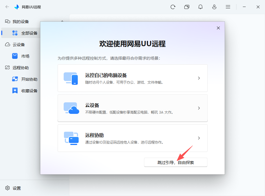The height and width of the screenshot is (196, 265).
Task: Expand chevron on 远控自己的电脑设备 card
Action: click(199, 78)
